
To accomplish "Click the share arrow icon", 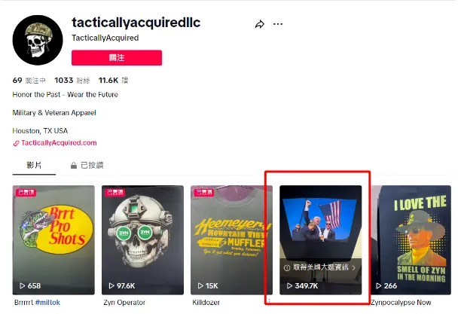I will pyautogui.click(x=259, y=24).
